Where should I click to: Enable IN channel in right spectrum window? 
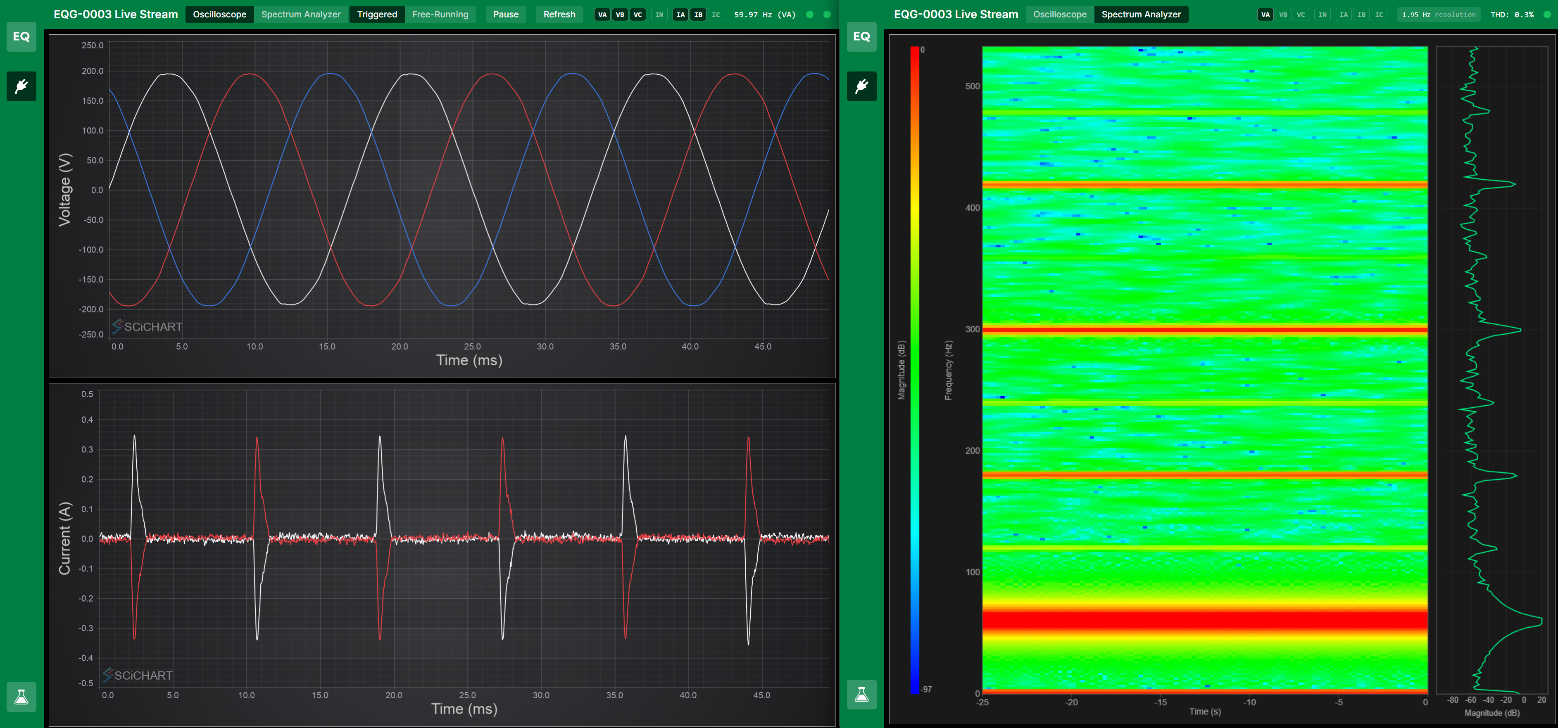[1323, 14]
